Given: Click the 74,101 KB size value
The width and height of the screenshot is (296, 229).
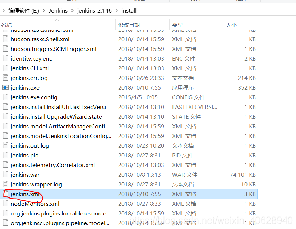Looking at the screenshot, I should tap(243, 175).
